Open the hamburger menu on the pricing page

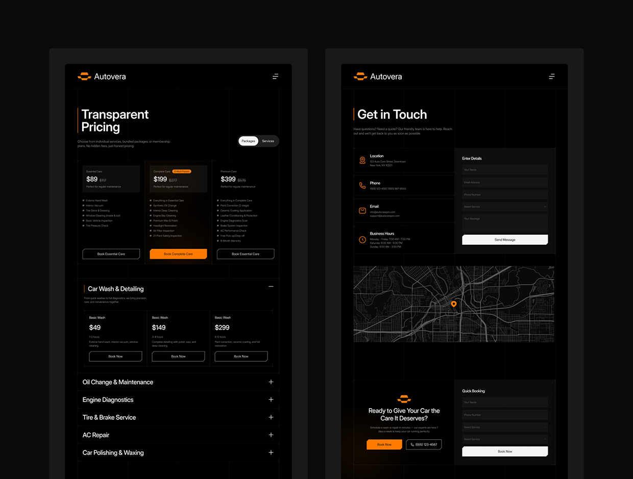(x=275, y=76)
